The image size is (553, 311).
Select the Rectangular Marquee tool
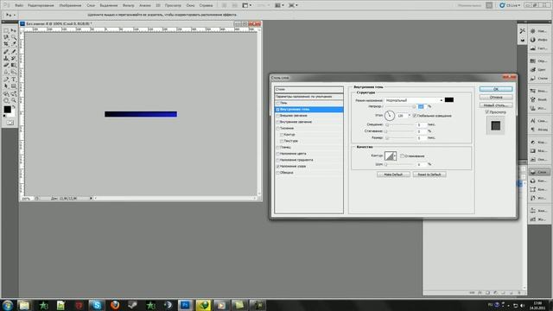pyautogui.click(x=6, y=31)
